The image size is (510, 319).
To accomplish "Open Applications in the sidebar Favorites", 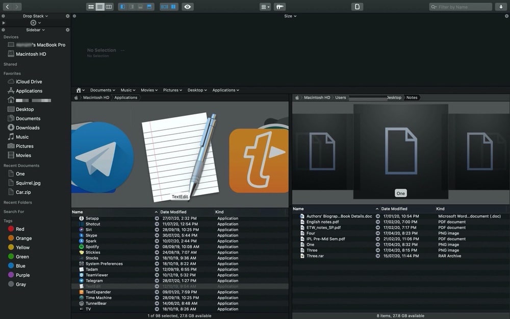I will 29,91.
